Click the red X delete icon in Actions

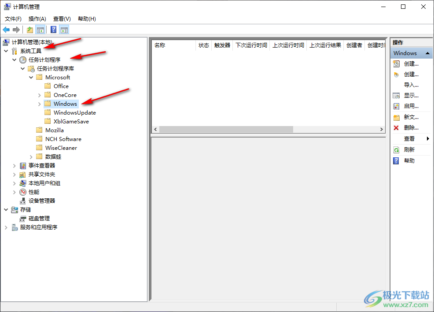pyautogui.click(x=396, y=128)
